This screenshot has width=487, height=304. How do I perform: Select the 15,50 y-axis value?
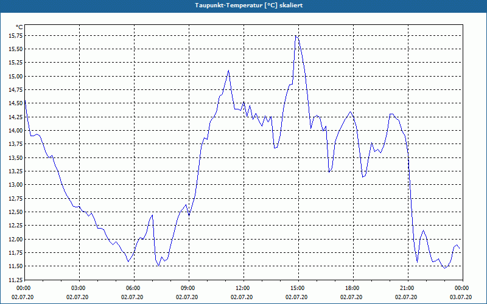click(16, 49)
